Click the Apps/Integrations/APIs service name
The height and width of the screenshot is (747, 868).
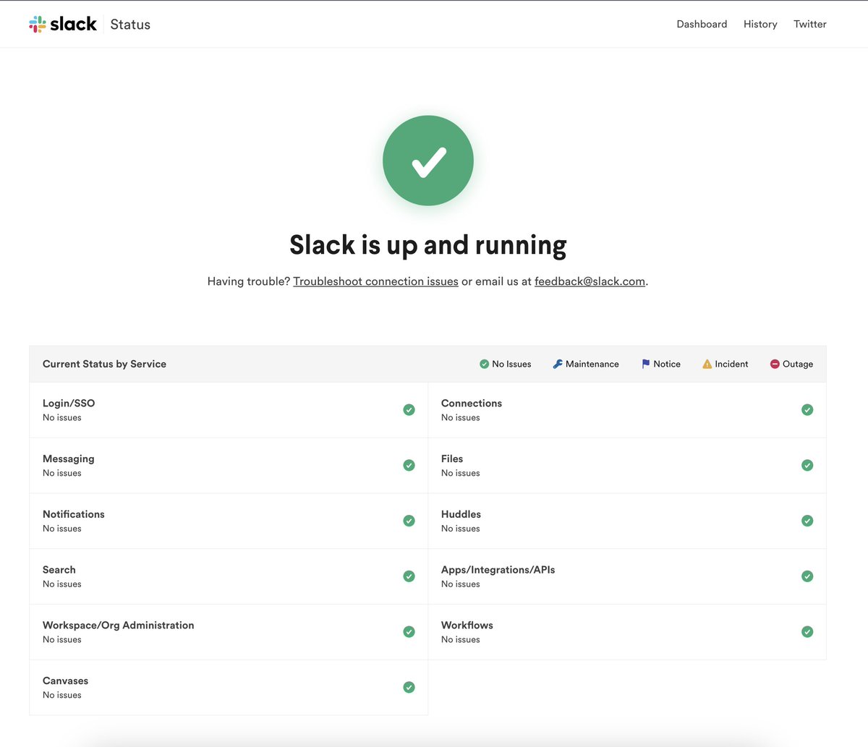click(x=498, y=570)
